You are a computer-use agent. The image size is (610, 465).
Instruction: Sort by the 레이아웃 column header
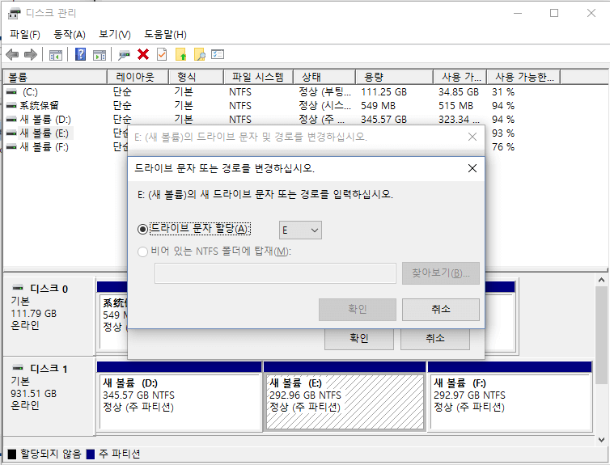[x=138, y=77]
